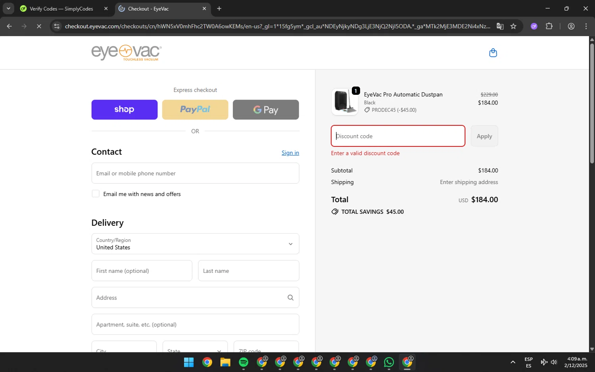The image size is (595, 372).
Task: View site information for checkout.eyevac.com
Action: (x=57, y=26)
